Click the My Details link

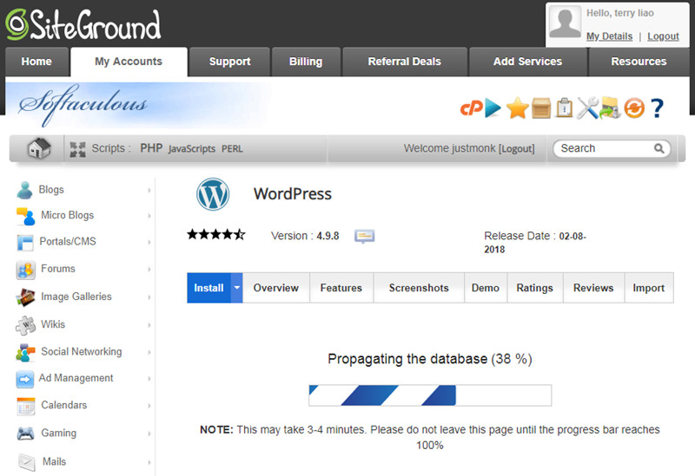[610, 36]
